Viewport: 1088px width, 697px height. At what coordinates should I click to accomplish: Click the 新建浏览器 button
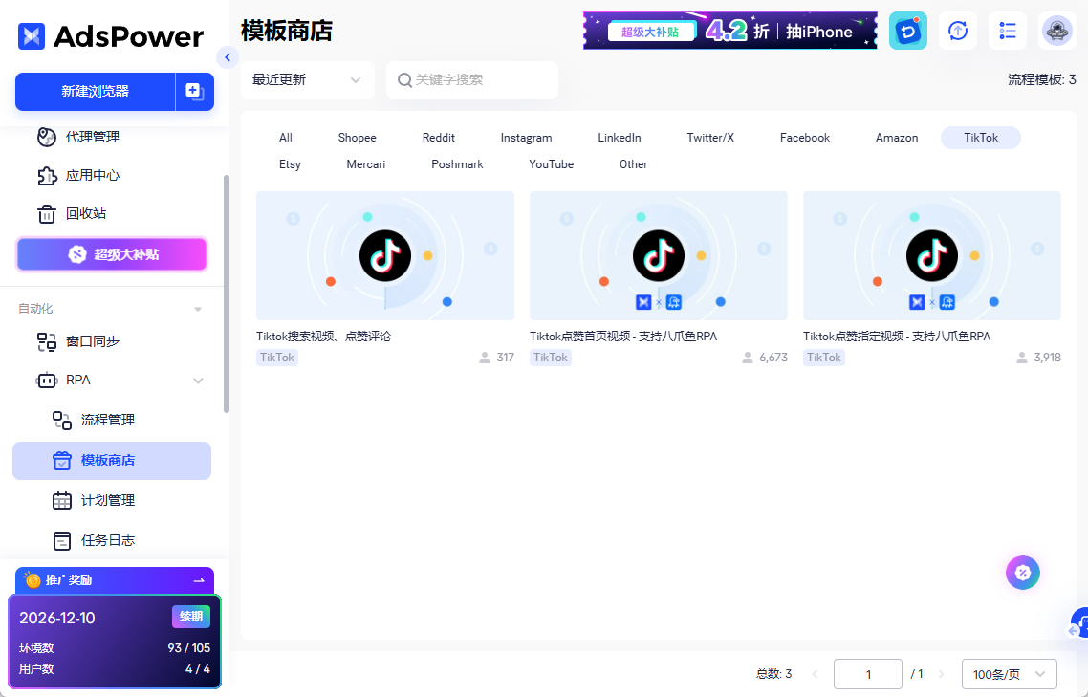click(x=95, y=92)
